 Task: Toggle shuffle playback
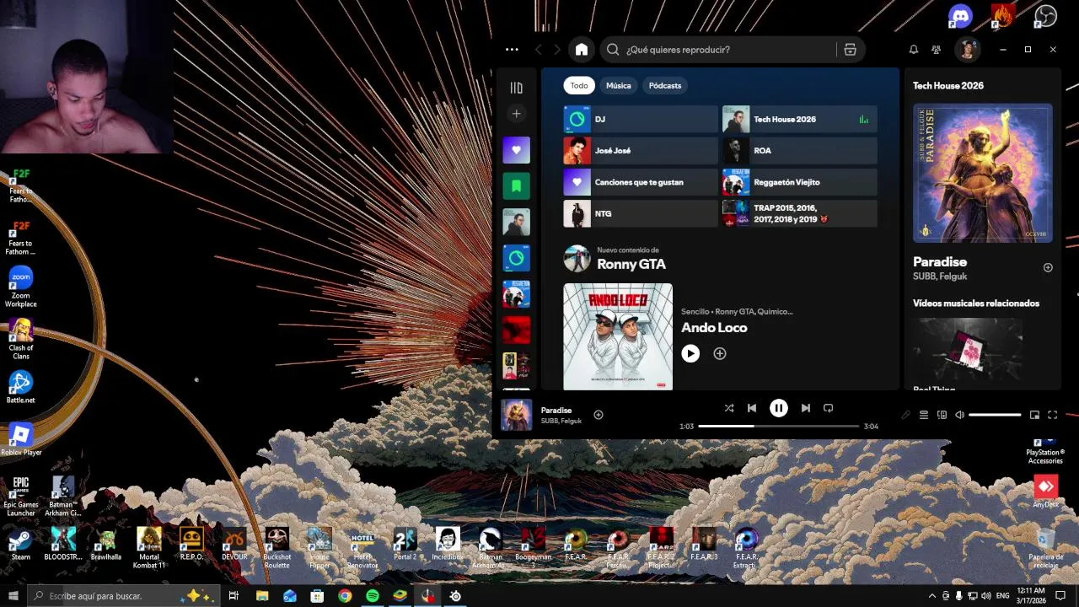click(729, 408)
